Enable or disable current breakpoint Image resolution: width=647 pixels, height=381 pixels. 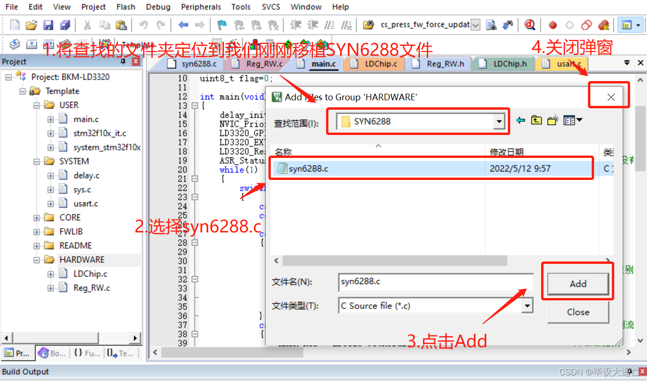click(x=569, y=25)
